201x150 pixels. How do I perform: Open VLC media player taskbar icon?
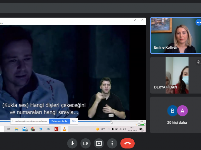point(64,129)
